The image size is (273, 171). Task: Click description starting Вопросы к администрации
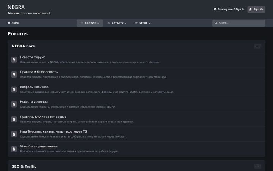[69, 152]
